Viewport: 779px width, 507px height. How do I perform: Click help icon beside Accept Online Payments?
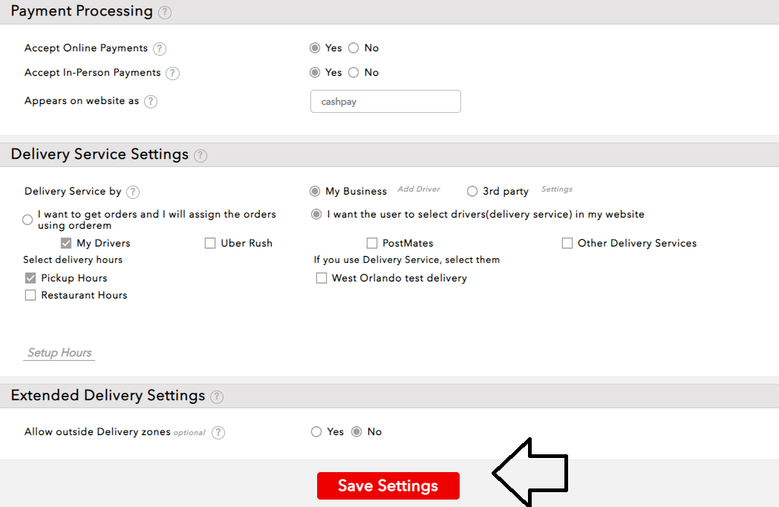[160, 49]
